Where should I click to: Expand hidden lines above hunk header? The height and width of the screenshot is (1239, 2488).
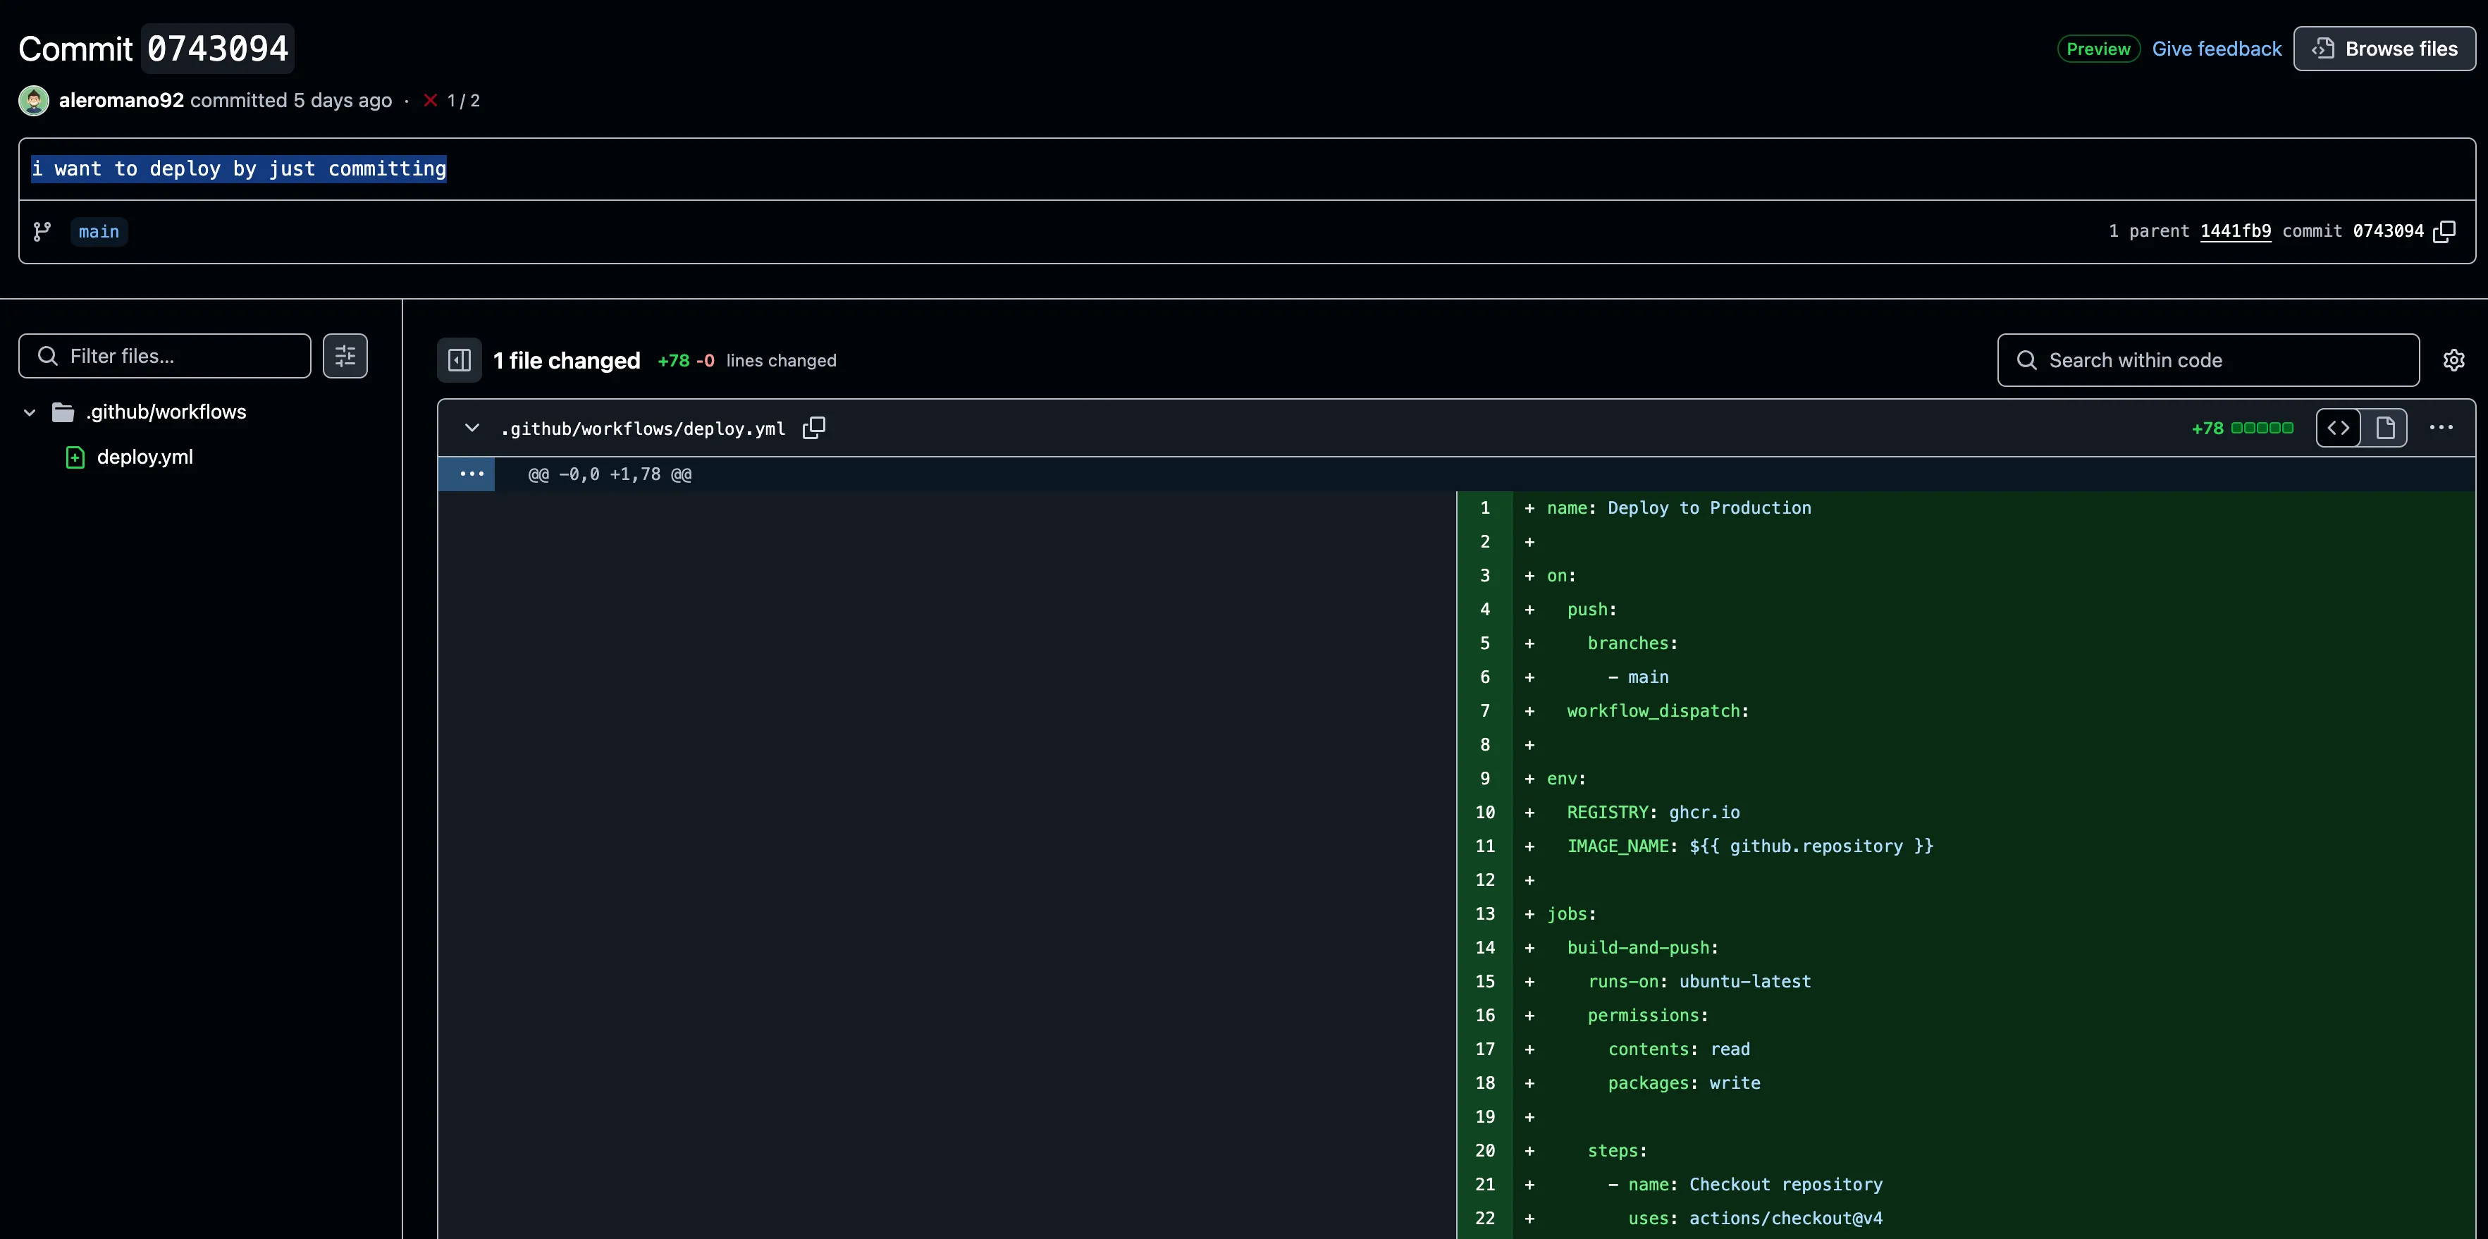click(x=472, y=474)
